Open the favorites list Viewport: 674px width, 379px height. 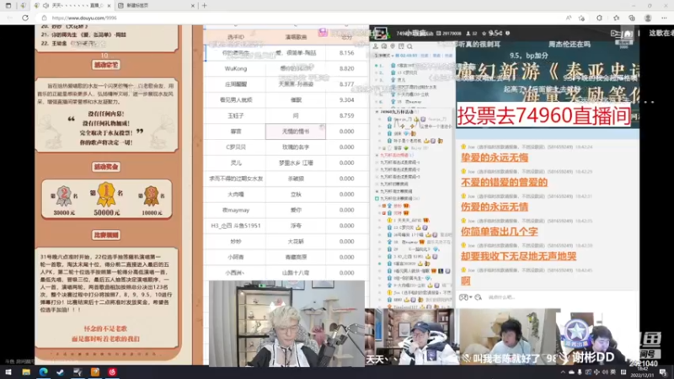[x=616, y=18]
